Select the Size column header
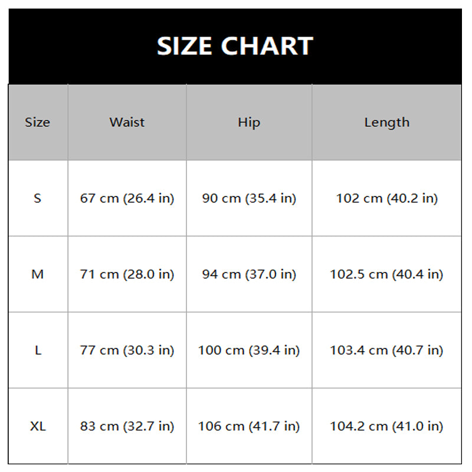 pyautogui.click(x=38, y=123)
